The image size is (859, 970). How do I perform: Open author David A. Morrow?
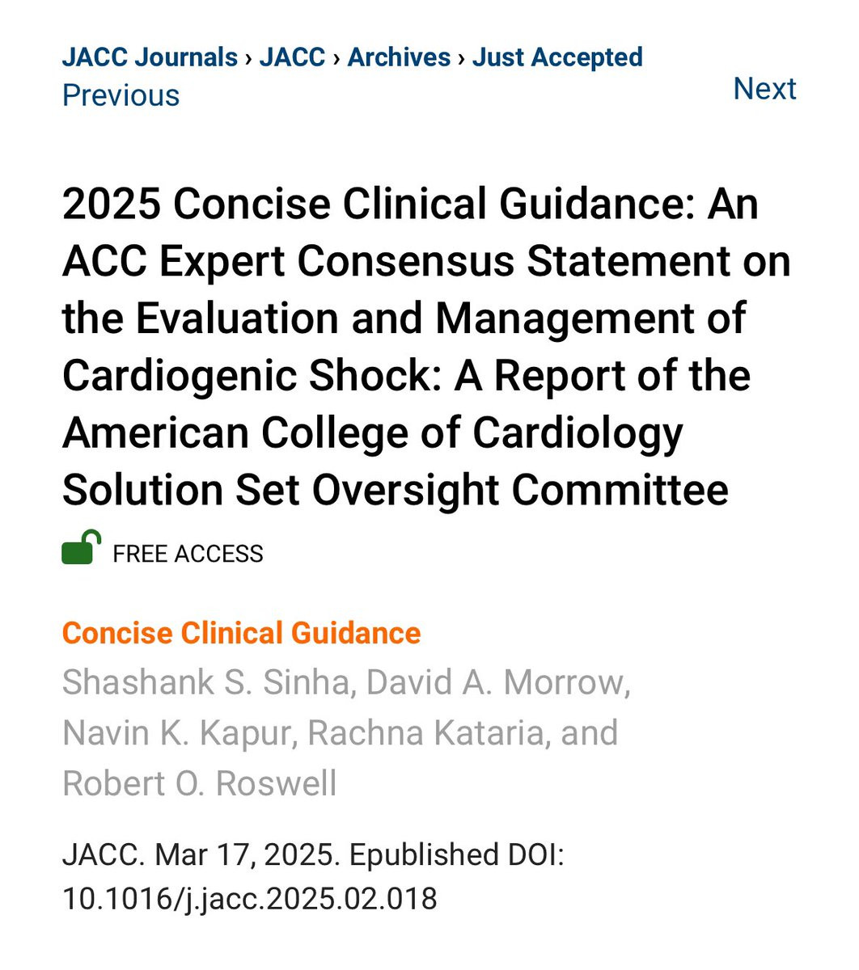(x=497, y=682)
